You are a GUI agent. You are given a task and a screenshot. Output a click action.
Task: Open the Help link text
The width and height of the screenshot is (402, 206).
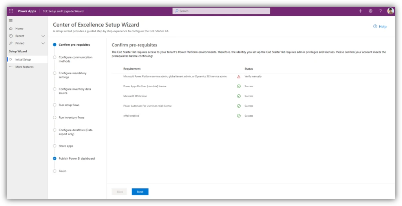click(x=382, y=26)
